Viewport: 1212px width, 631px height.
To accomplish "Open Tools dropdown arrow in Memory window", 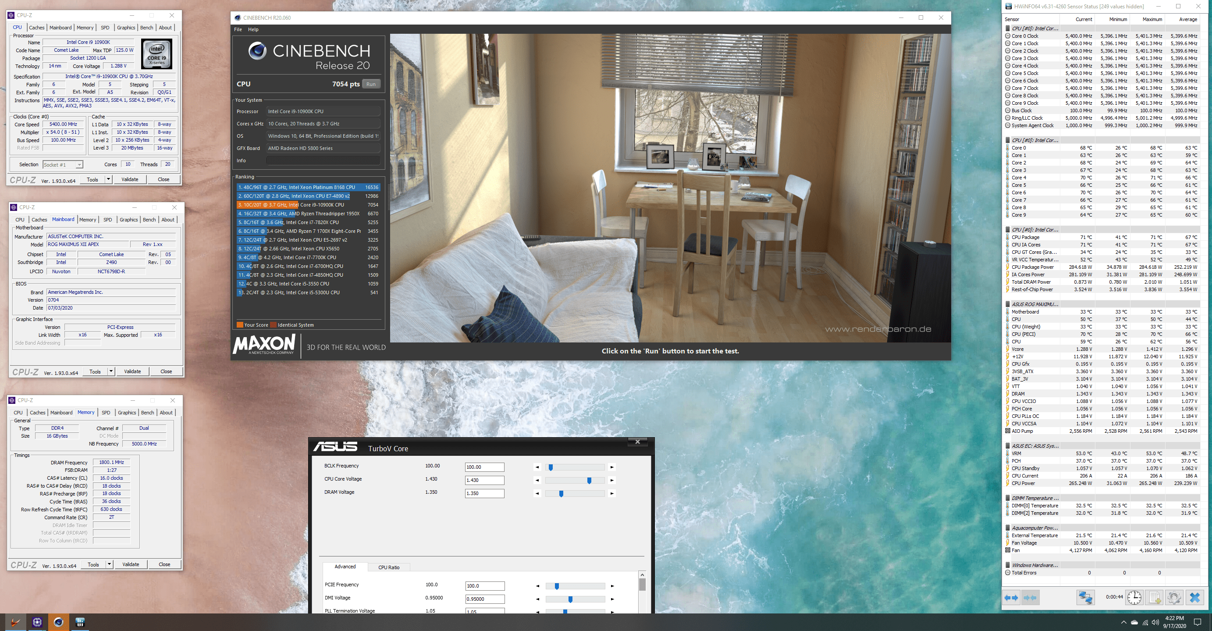I will [x=109, y=564].
